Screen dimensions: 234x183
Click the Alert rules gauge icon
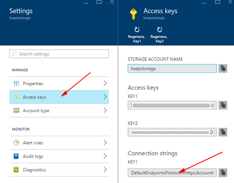tap(16, 143)
